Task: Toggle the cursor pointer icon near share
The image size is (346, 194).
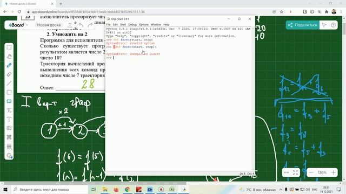Action: (324, 25)
